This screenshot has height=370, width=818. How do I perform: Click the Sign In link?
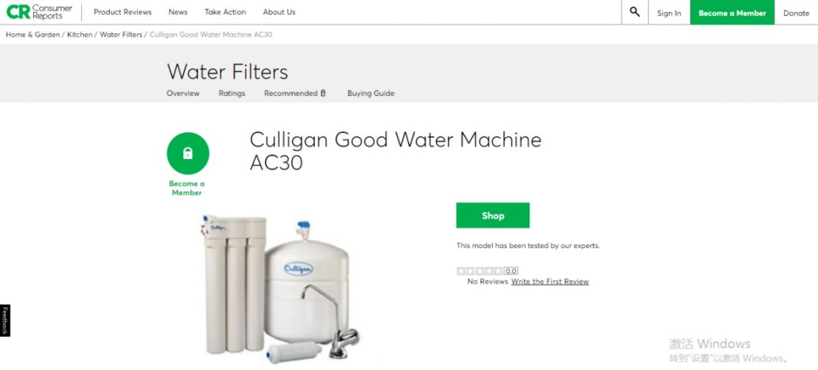click(669, 13)
